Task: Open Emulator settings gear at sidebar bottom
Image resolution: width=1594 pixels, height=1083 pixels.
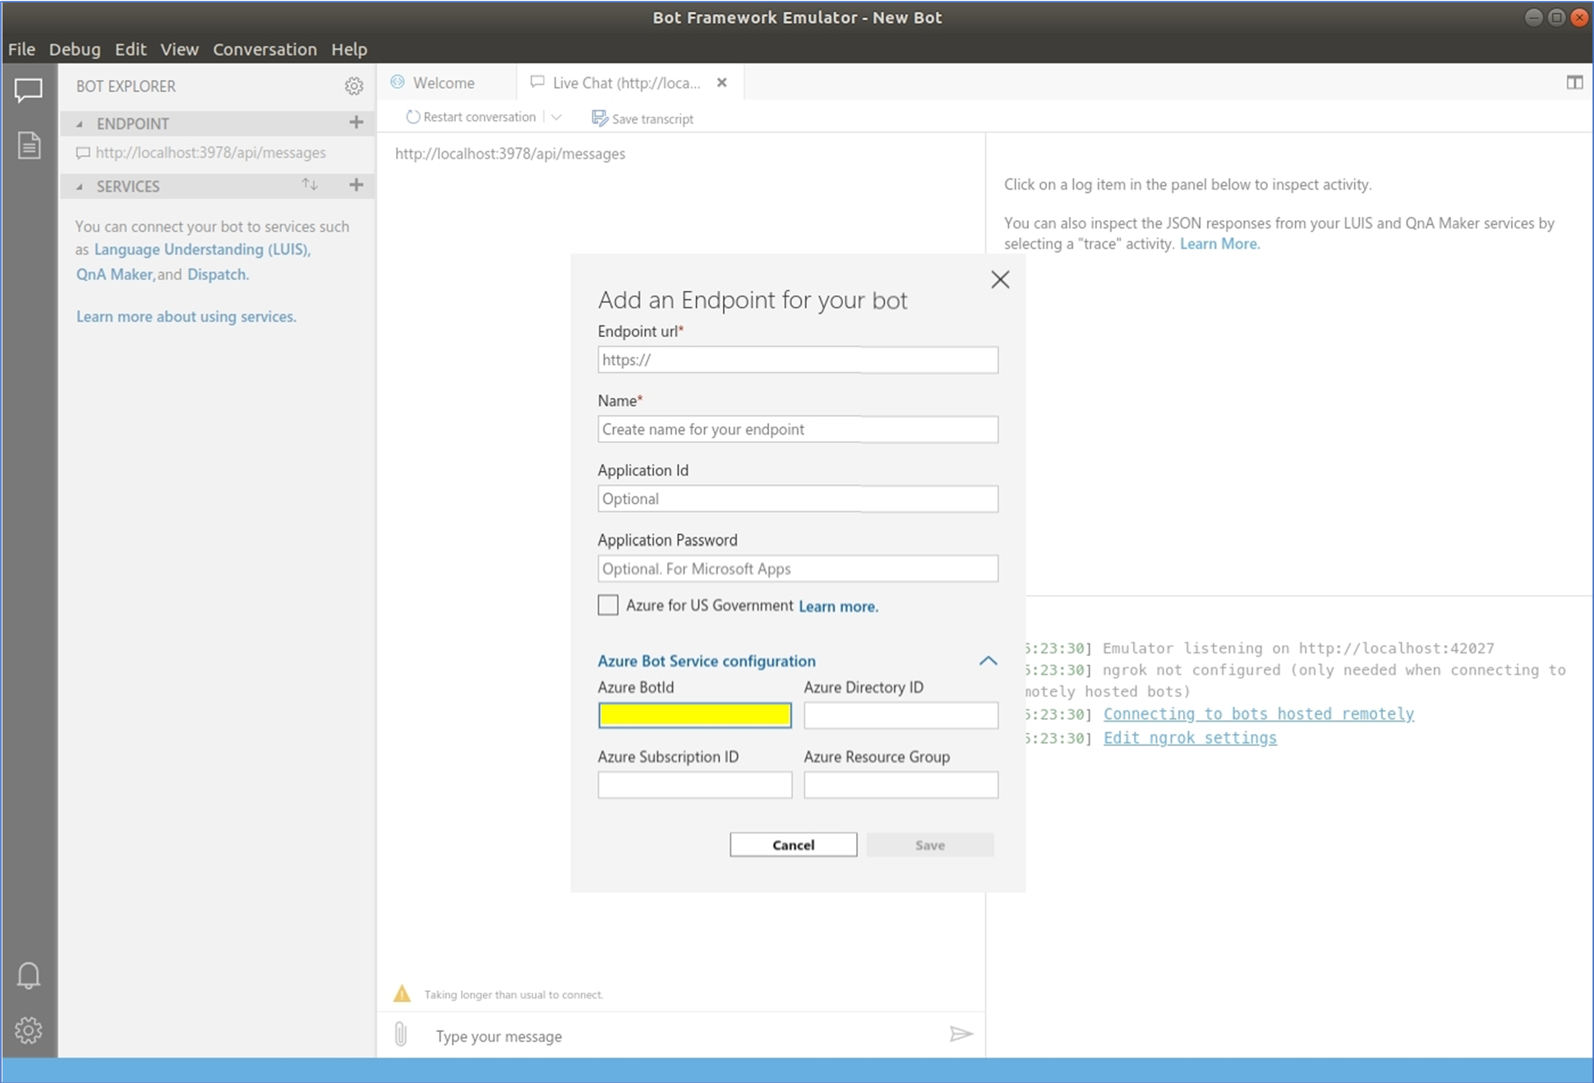Action: (x=29, y=1030)
